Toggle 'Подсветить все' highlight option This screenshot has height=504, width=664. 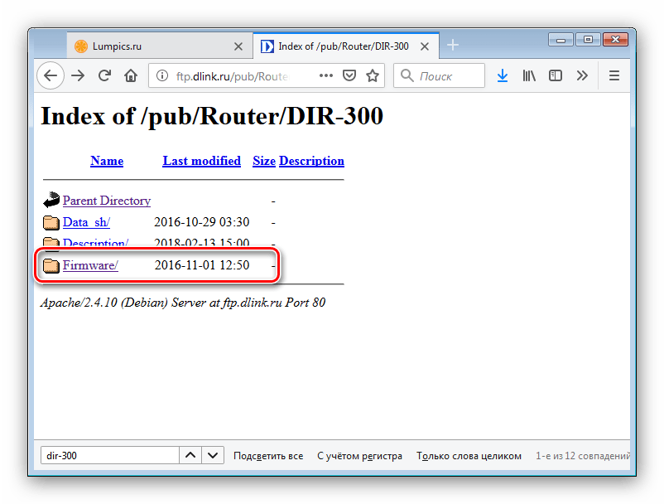click(x=268, y=456)
